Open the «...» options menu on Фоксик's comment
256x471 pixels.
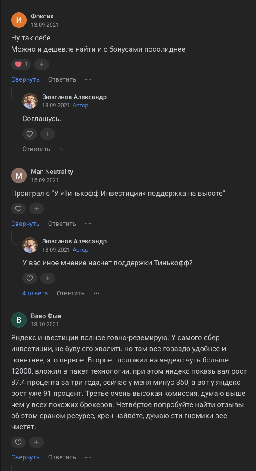click(x=88, y=79)
